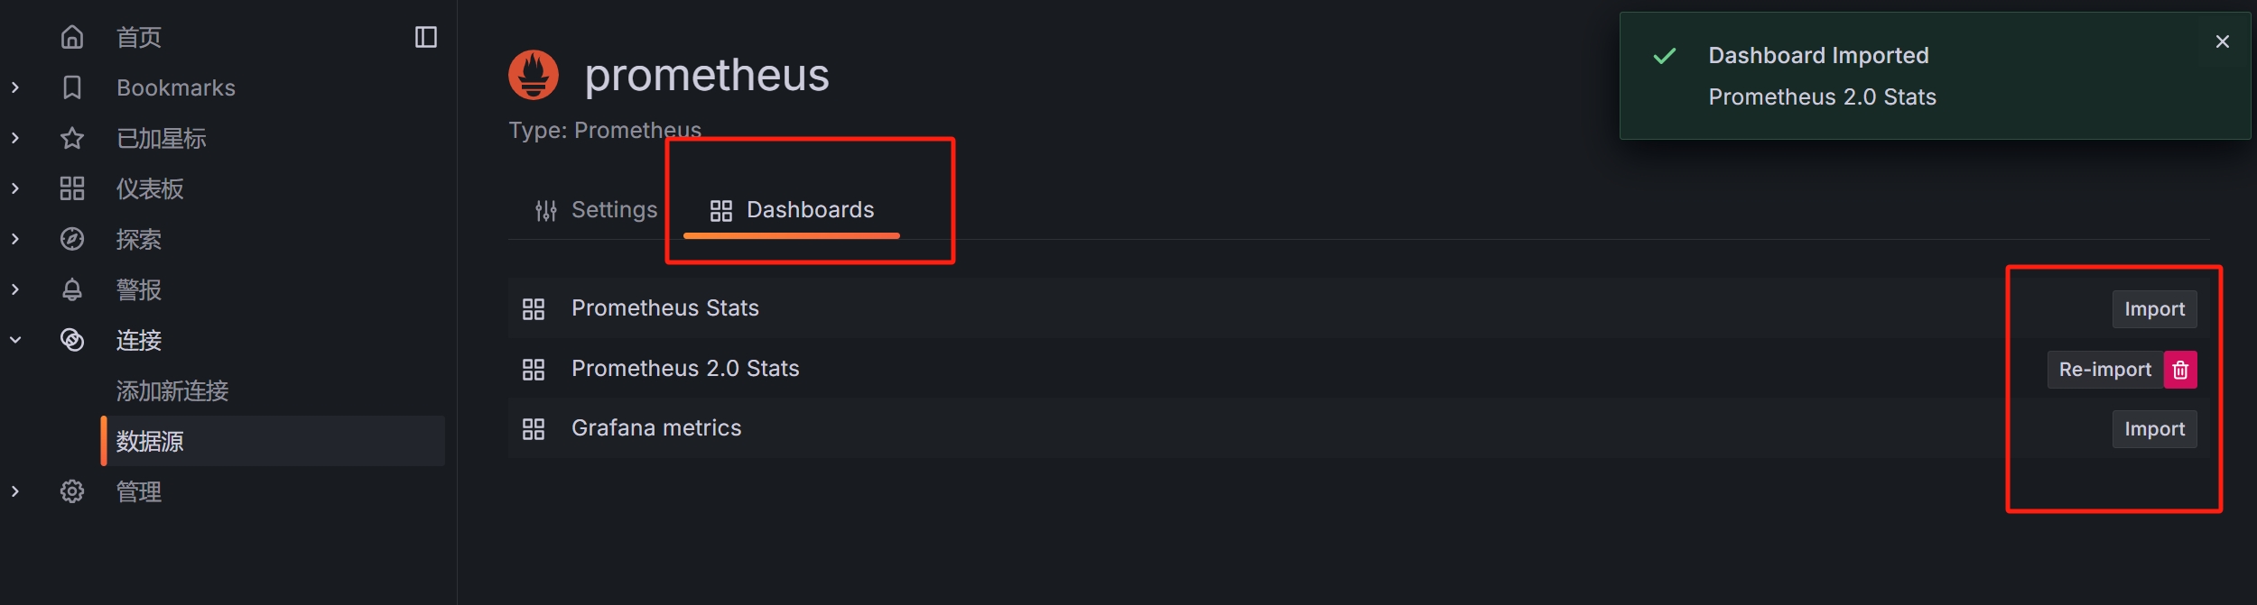Open 添加新连接 in the sidebar
The height and width of the screenshot is (605, 2257).
click(x=172, y=390)
